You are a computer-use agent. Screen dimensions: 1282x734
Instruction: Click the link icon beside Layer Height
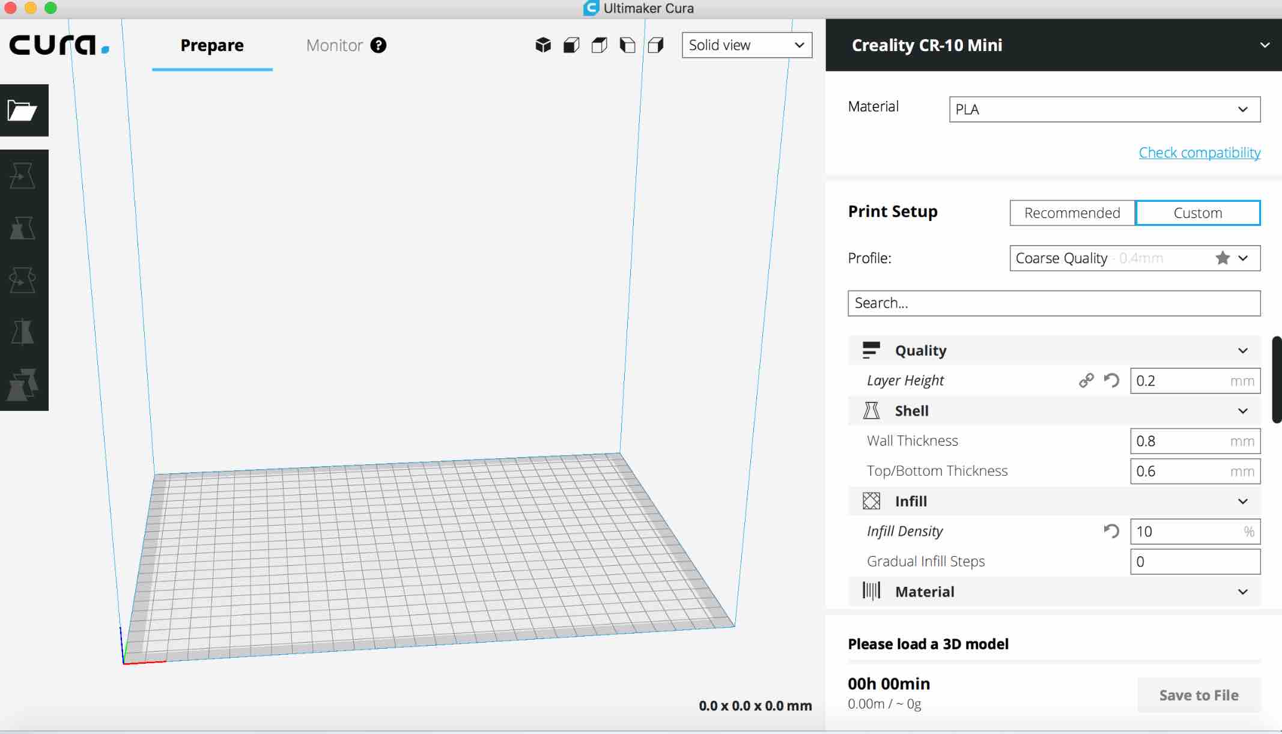tap(1086, 380)
